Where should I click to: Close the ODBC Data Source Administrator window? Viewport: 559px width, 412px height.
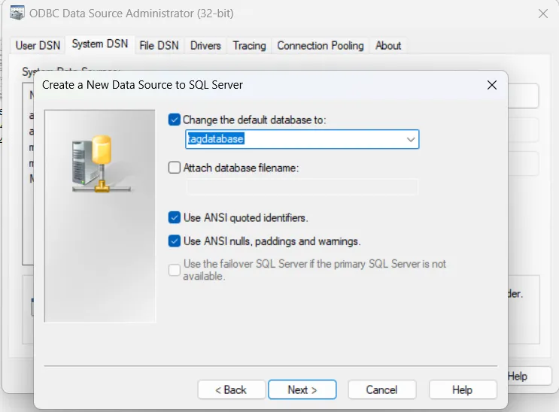click(542, 14)
